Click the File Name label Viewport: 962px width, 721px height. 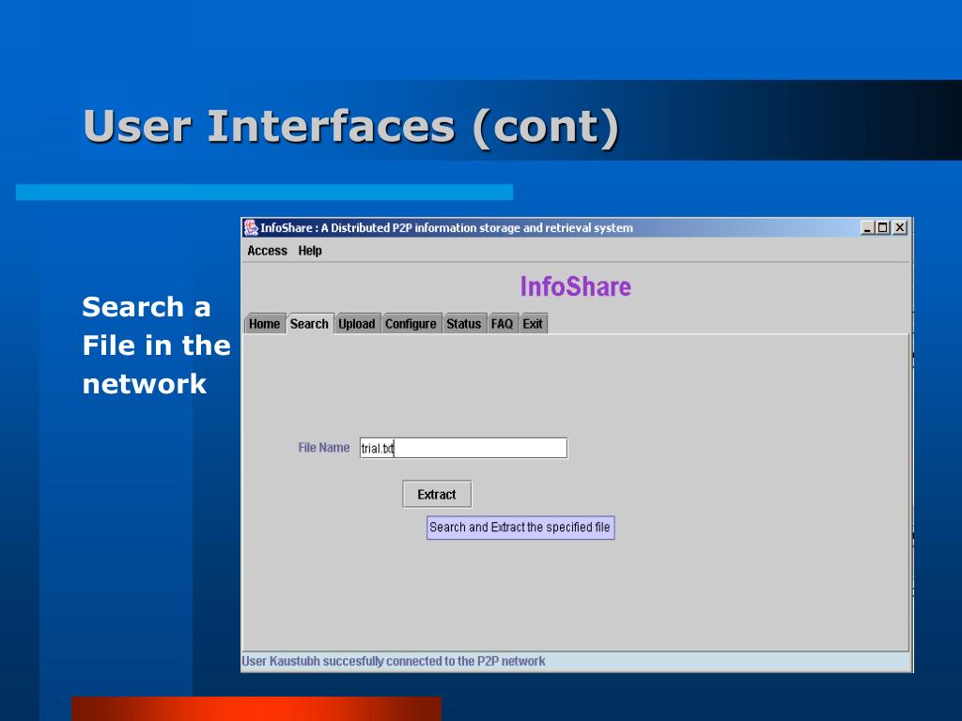click(x=324, y=448)
